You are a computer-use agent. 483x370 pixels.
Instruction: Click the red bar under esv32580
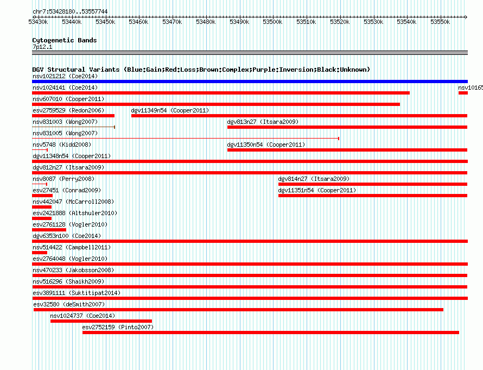[x=238, y=310]
